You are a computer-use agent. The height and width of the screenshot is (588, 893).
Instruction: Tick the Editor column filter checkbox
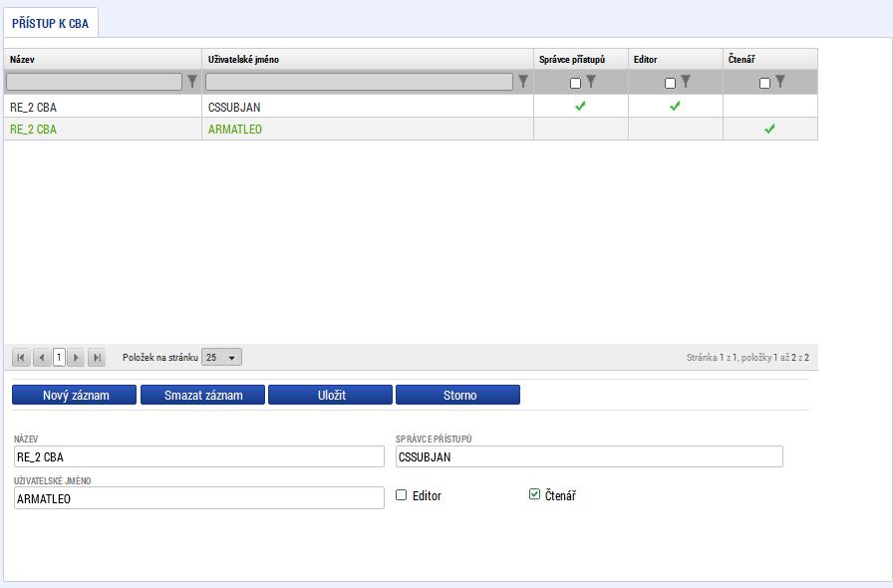point(671,83)
